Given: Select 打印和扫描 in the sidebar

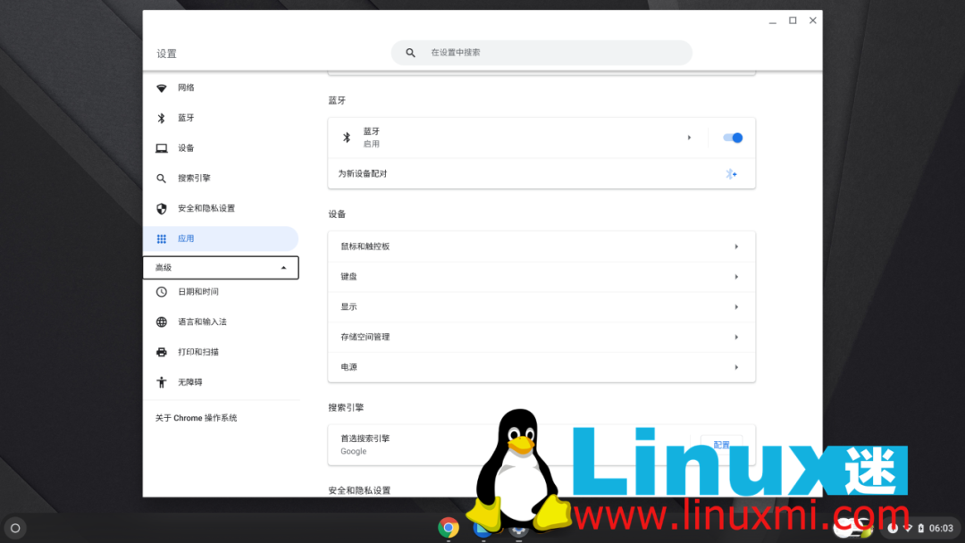Looking at the screenshot, I should click(x=221, y=352).
